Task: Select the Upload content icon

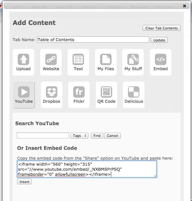Action: click(x=23, y=62)
